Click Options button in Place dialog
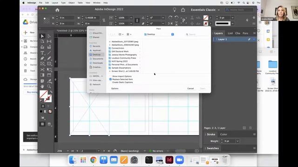This screenshot has width=298, height=167. [115, 89]
